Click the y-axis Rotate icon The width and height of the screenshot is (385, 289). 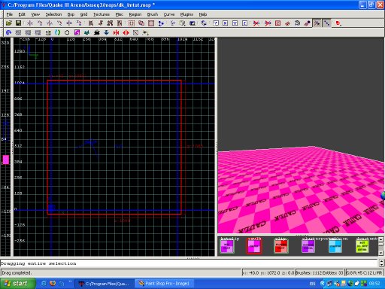59,23
